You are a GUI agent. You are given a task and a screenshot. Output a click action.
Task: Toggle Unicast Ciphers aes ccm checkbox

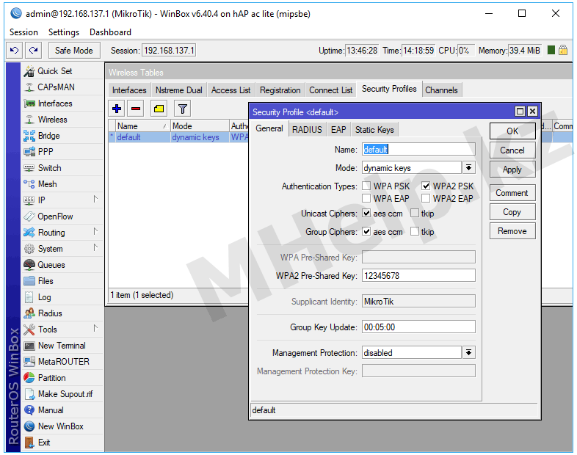pos(366,214)
